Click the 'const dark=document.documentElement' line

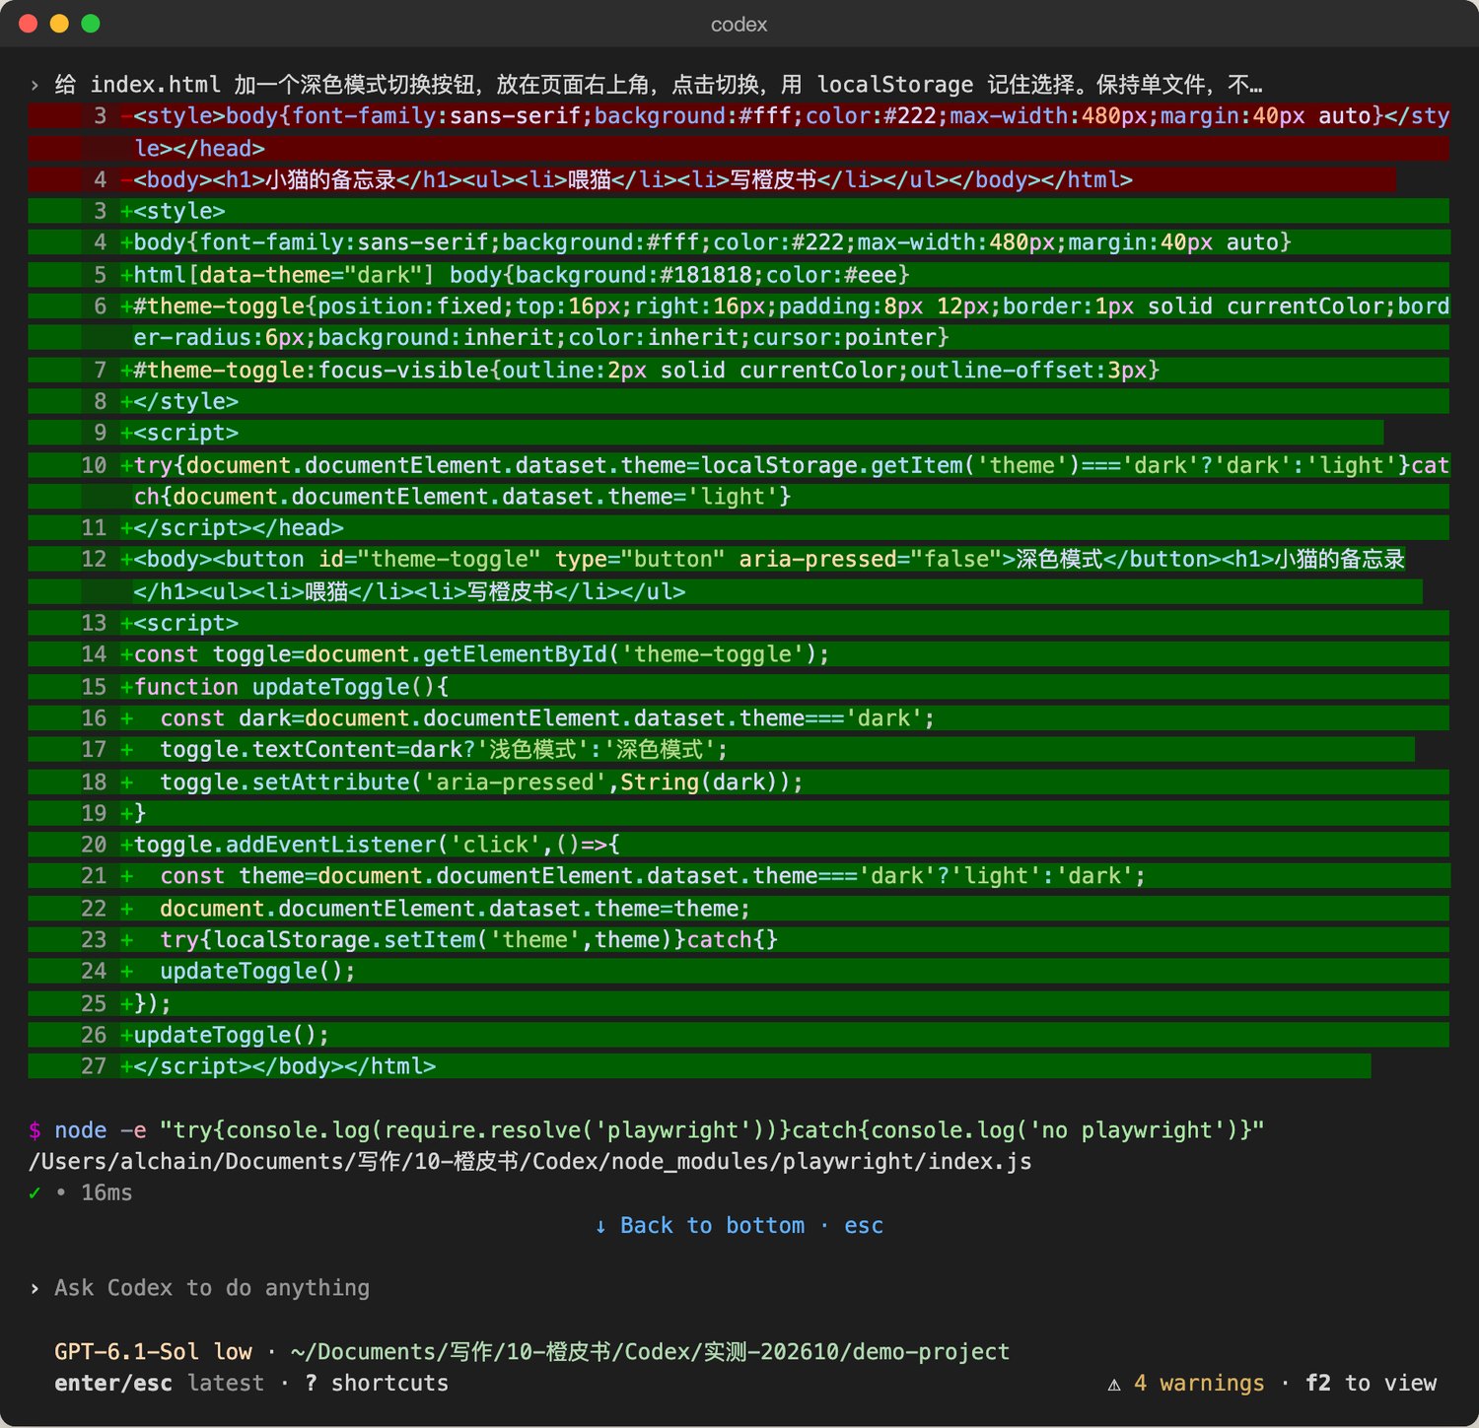[739, 718]
